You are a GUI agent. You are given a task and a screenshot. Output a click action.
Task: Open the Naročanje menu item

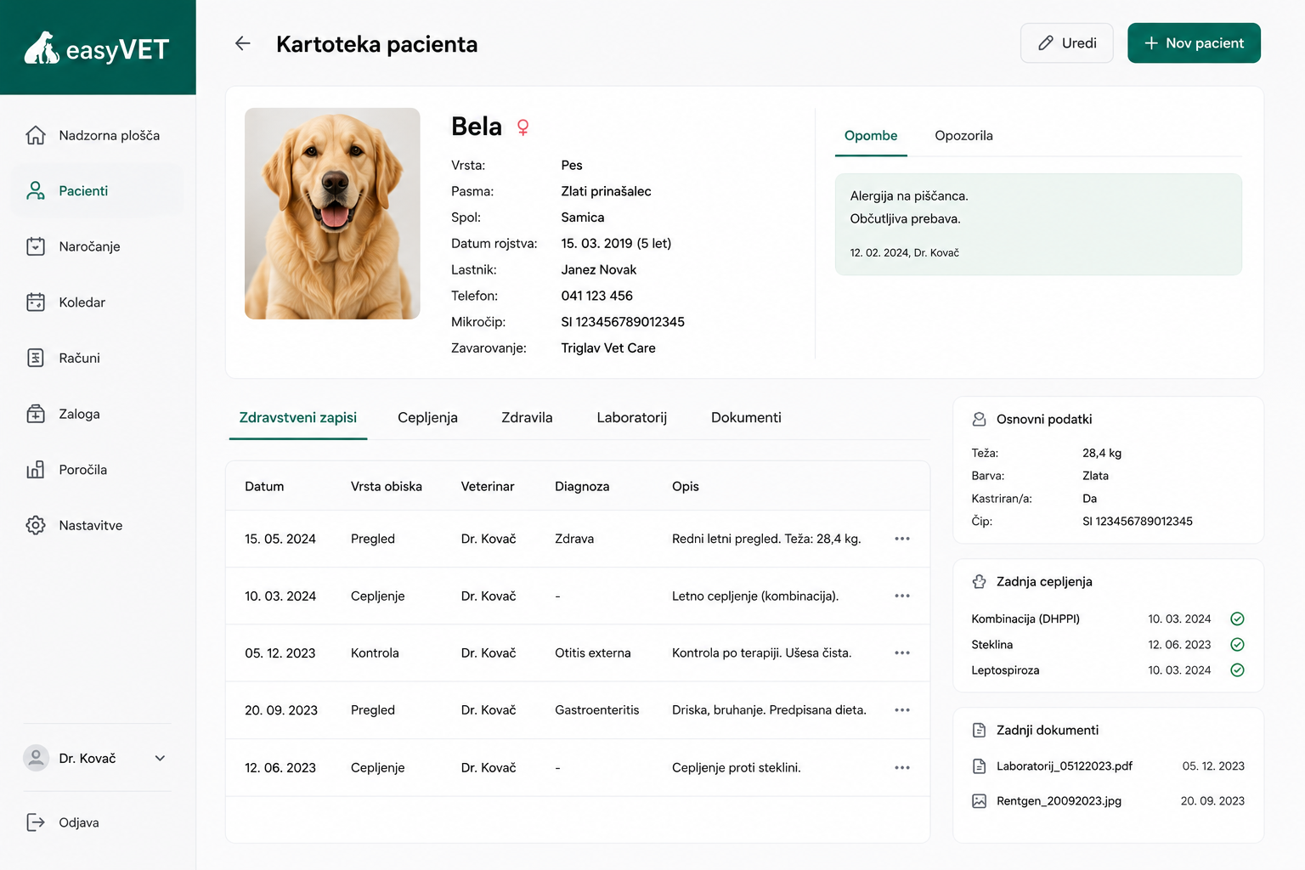[x=99, y=246]
